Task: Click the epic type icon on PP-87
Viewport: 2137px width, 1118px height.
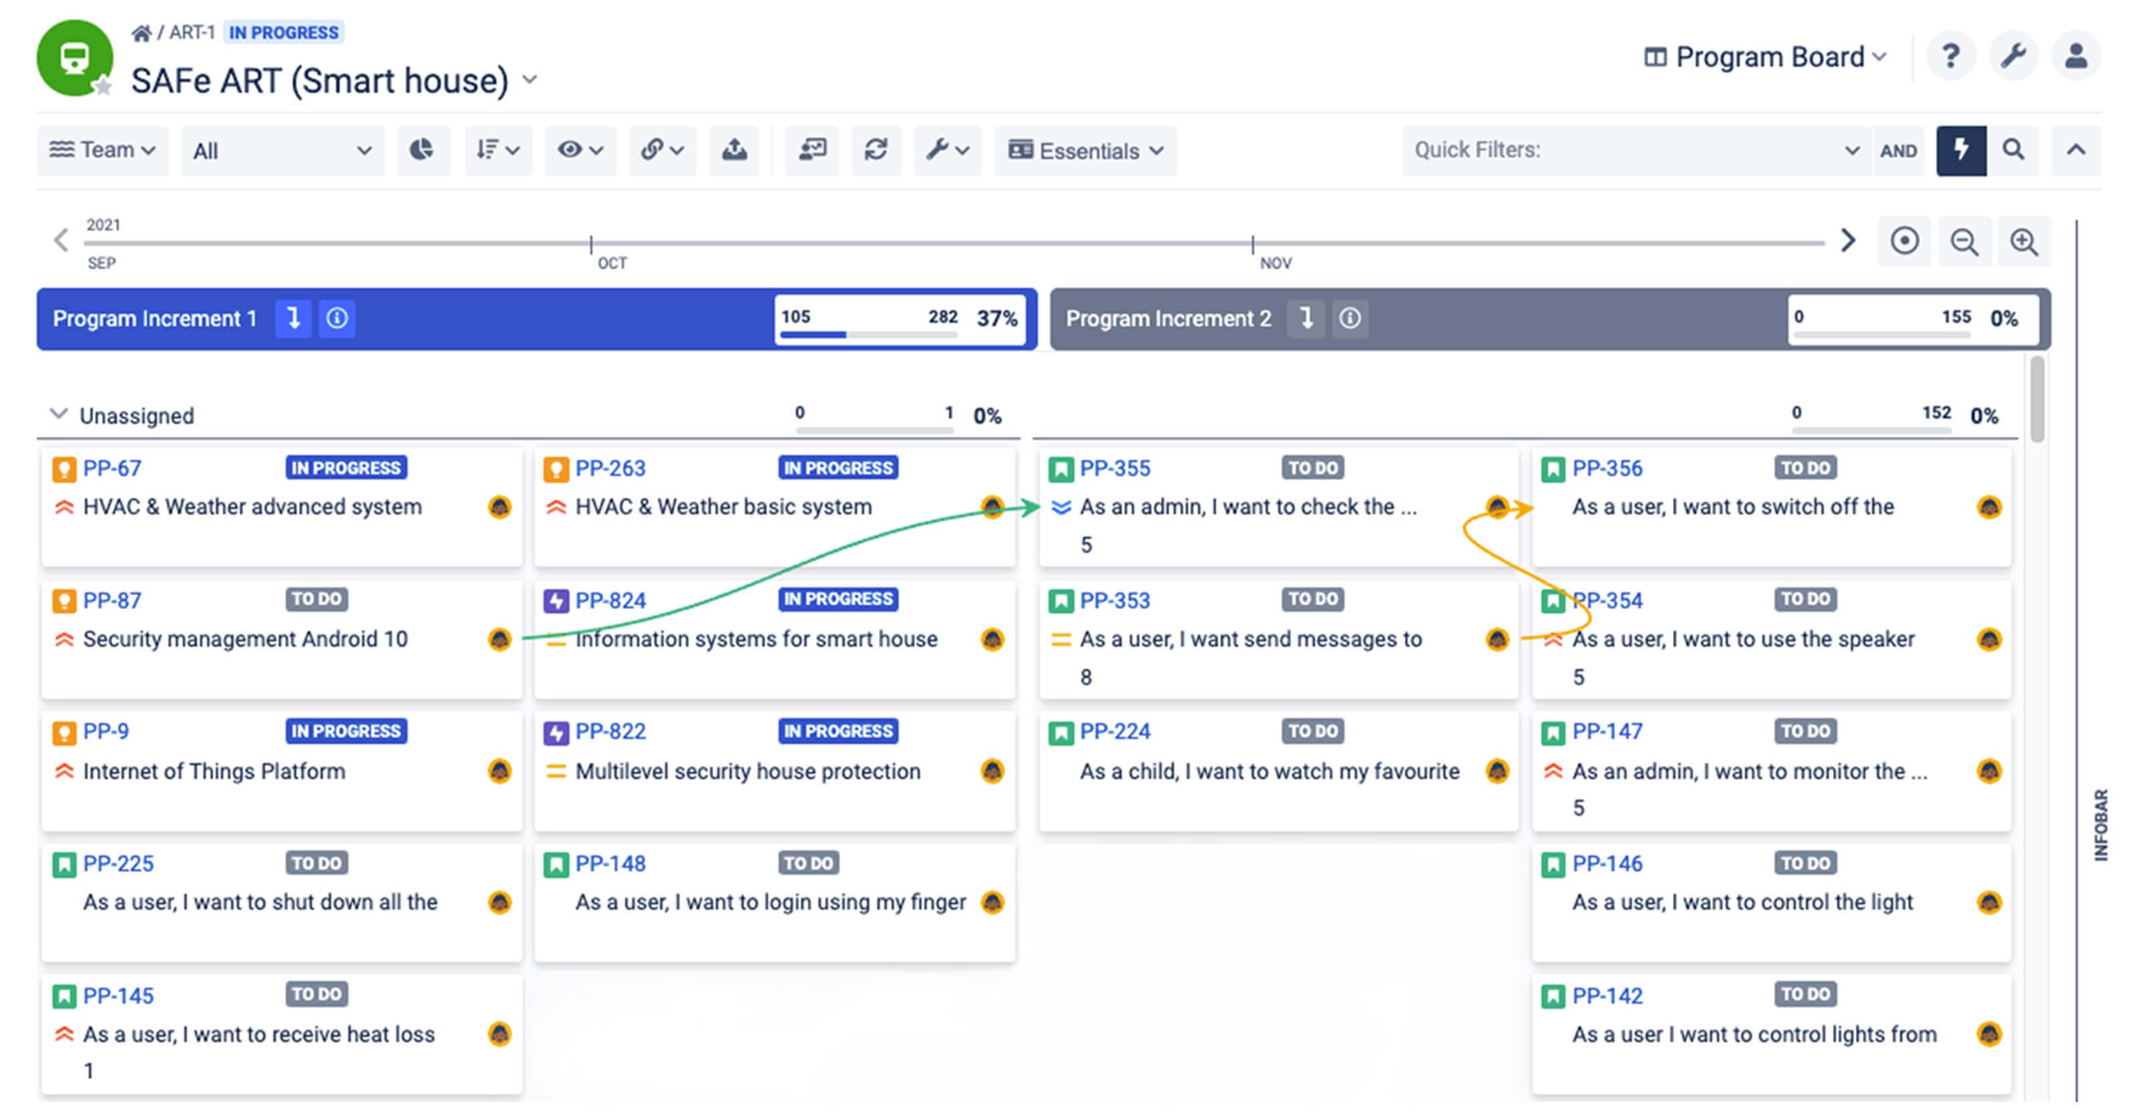Action: (64, 600)
